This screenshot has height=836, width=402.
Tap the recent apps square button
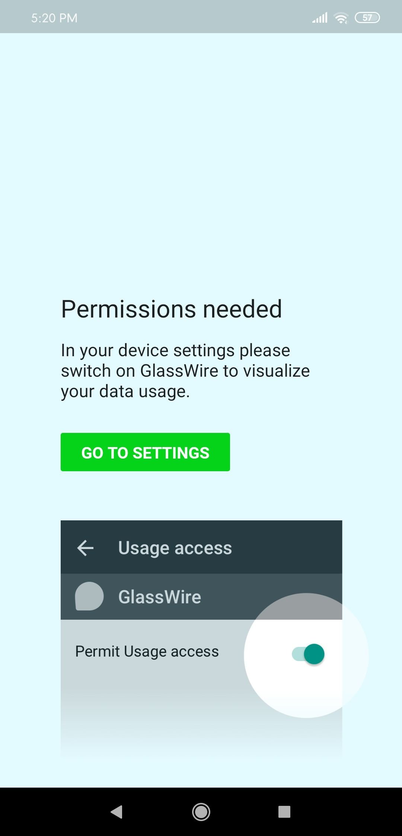tap(284, 812)
